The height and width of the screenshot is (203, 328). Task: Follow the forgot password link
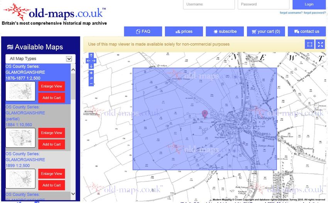click(314, 13)
